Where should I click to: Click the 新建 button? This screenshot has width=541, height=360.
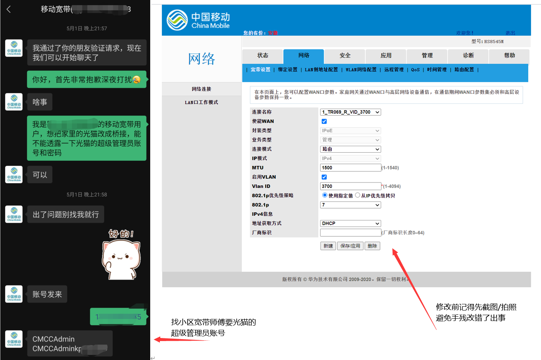click(x=328, y=246)
